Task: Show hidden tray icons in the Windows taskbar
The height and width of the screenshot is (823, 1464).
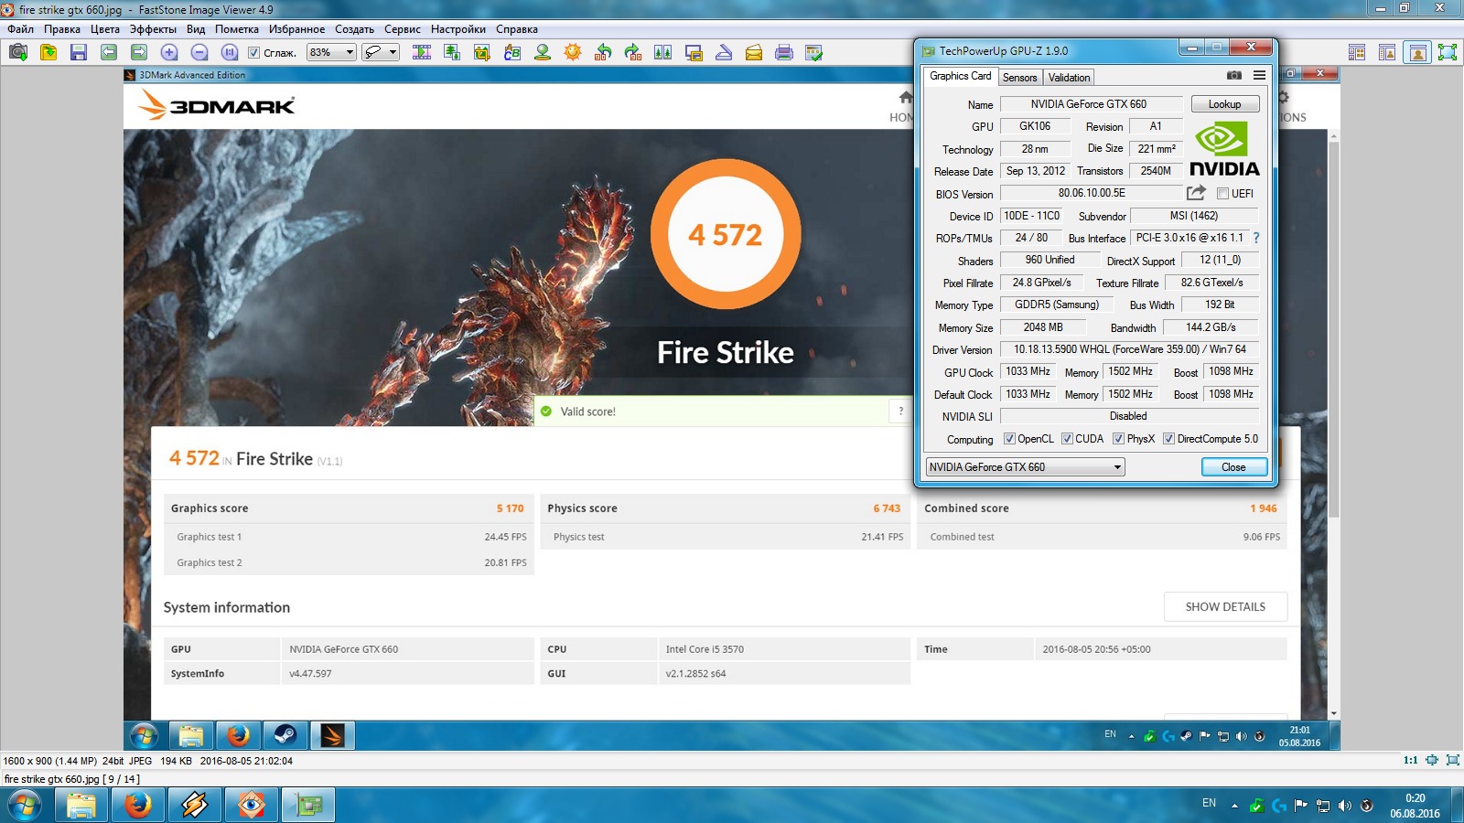Action: click(x=1234, y=806)
